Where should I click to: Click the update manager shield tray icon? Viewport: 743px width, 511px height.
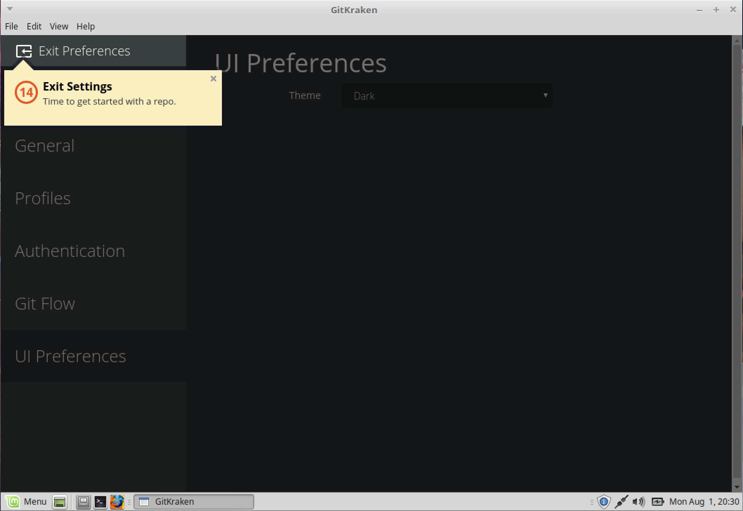604,502
